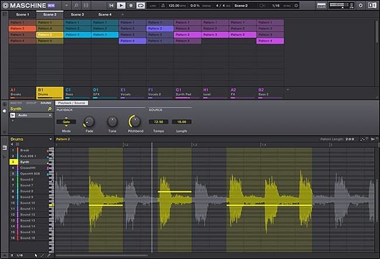Open the Playback / Source page
This screenshot has width=380, height=259.
(x=71, y=103)
